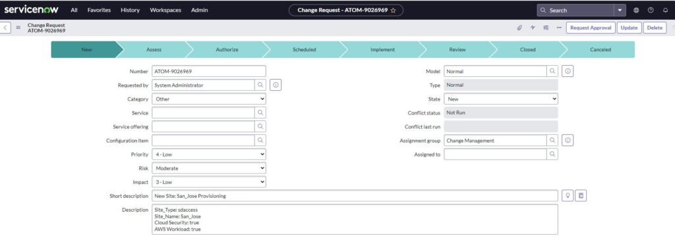Open personalize form settings icon

click(x=546, y=28)
